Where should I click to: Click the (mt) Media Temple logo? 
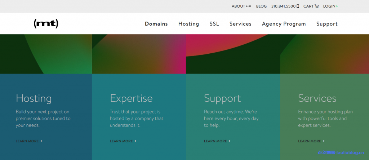point(46,24)
